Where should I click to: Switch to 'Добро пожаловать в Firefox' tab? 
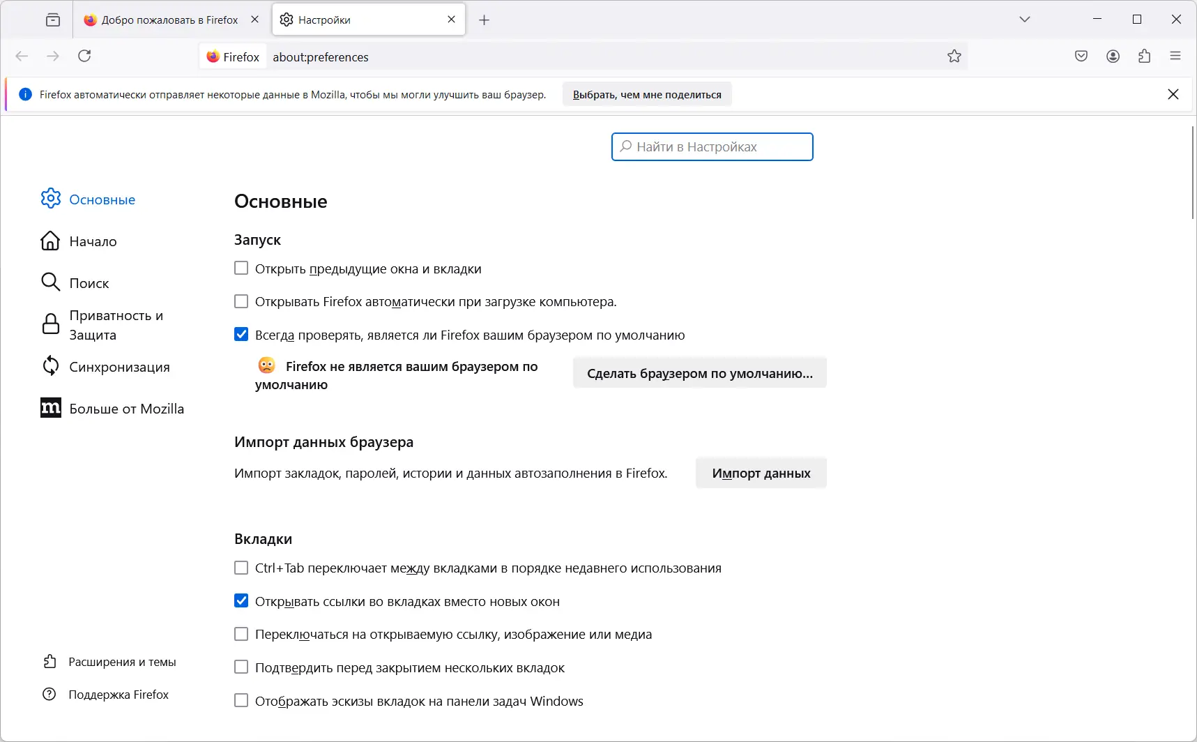pyautogui.click(x=167, y=20)
